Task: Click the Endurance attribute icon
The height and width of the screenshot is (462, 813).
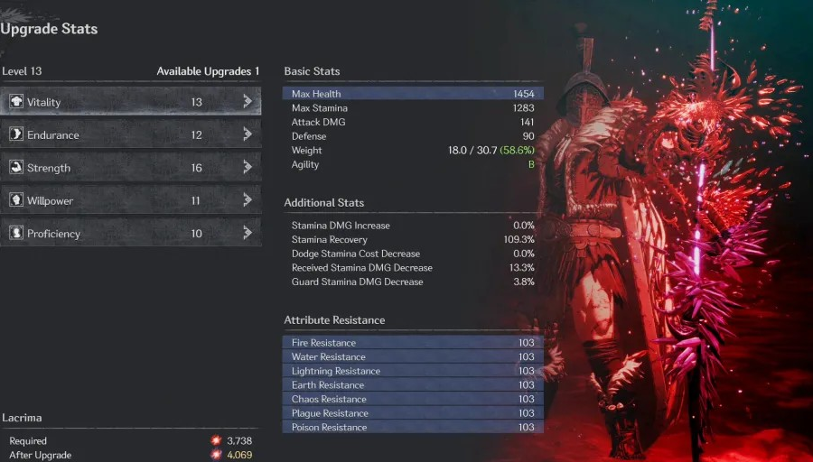Action: [x=16, y=134]
